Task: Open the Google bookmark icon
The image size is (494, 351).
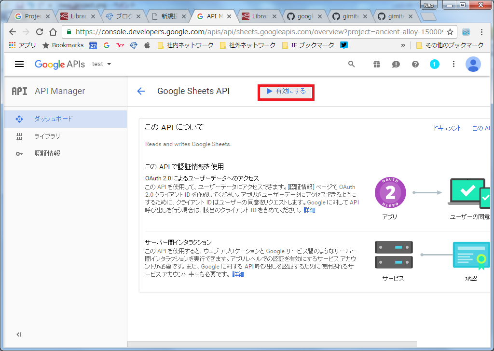Action: click(x=107, y=45)
